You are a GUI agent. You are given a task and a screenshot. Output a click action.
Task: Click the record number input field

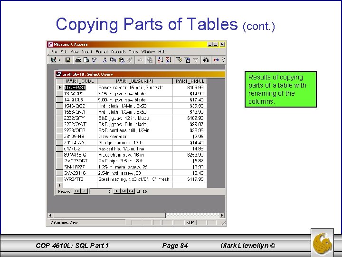click(101, 191)
